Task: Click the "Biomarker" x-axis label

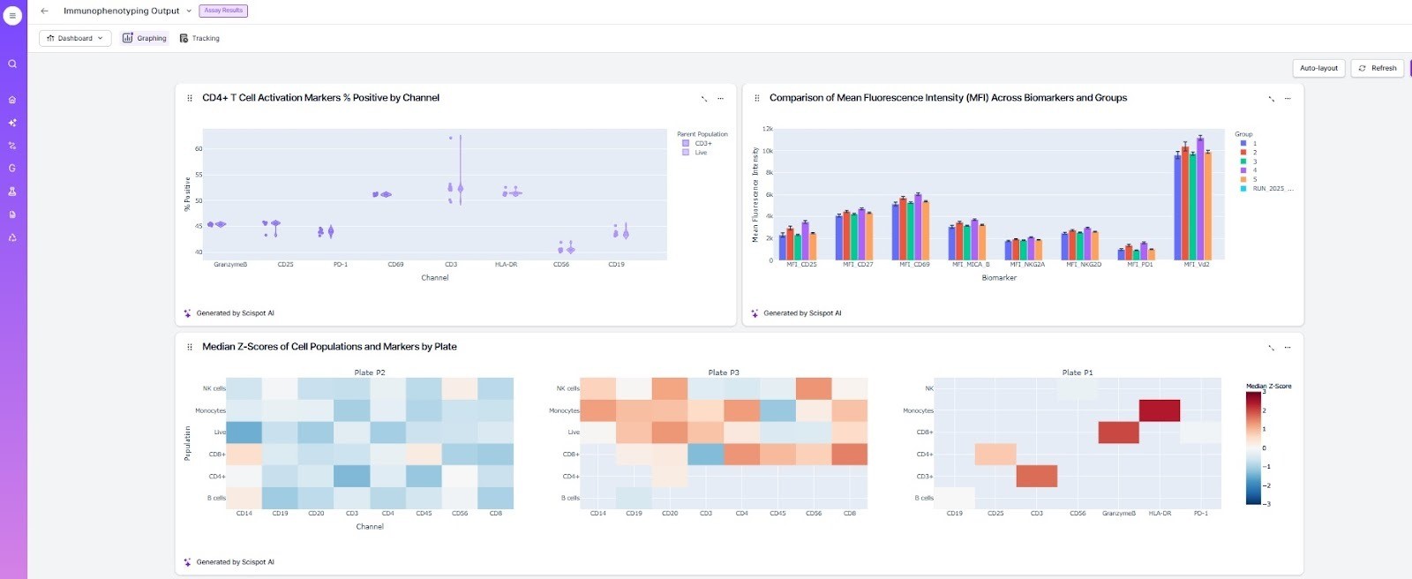Action: (999, 278)
